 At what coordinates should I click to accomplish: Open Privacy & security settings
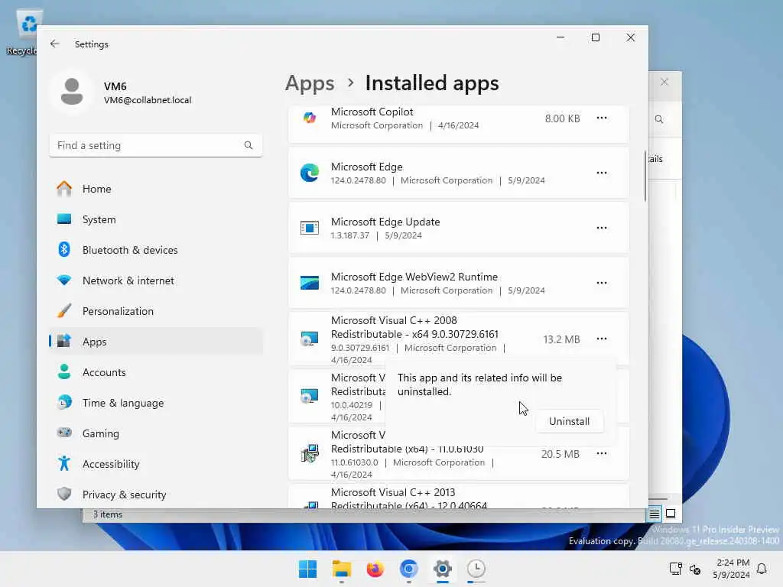(156, 495)
